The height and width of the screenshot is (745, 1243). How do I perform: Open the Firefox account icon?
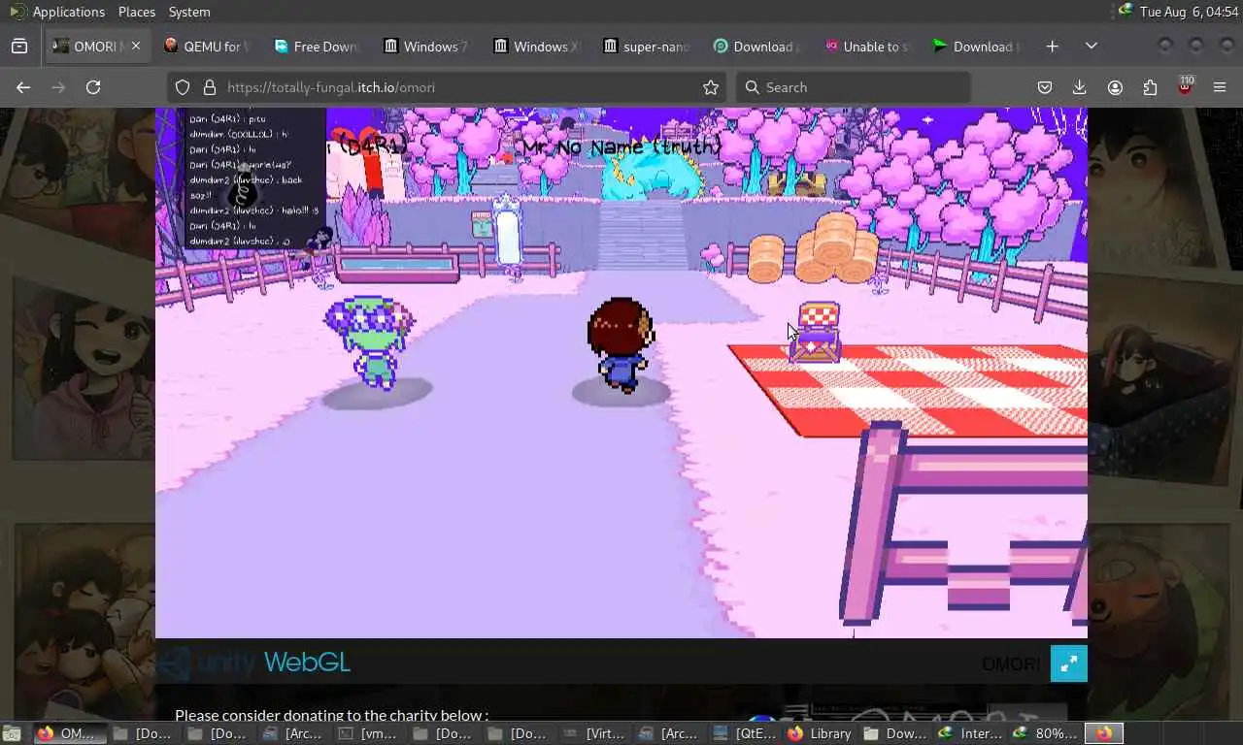pyautogui.click(x=1115, y=87)
